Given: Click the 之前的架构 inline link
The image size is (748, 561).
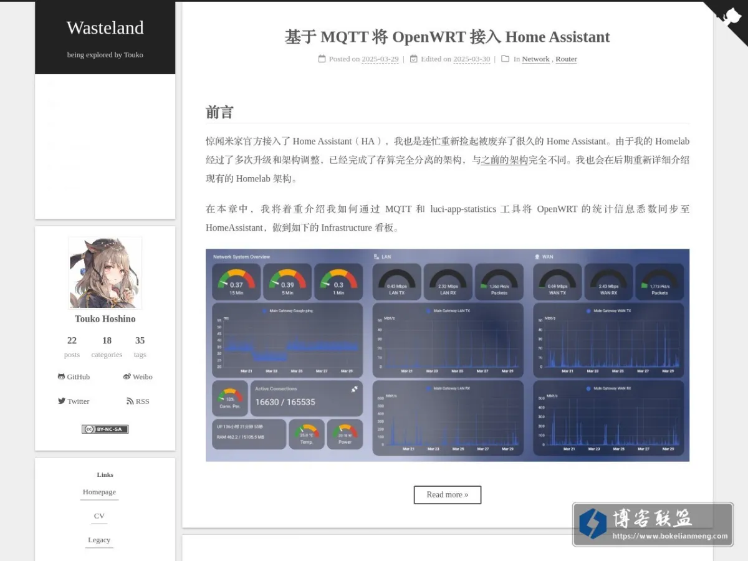Looking at the screenshot, I should click(x=505, y=160).
